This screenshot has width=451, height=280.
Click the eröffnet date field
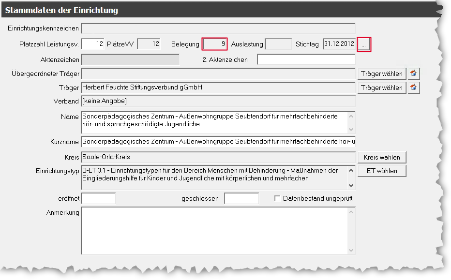click(x=98, y=198)
